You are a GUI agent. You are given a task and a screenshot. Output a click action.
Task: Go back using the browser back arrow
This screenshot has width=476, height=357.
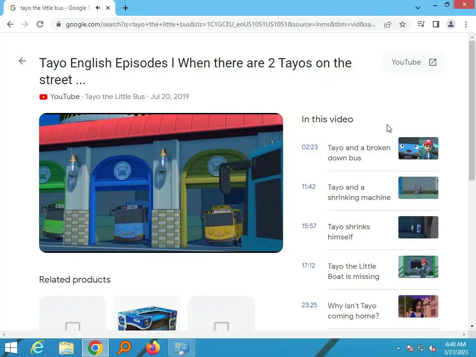(10, 24)
